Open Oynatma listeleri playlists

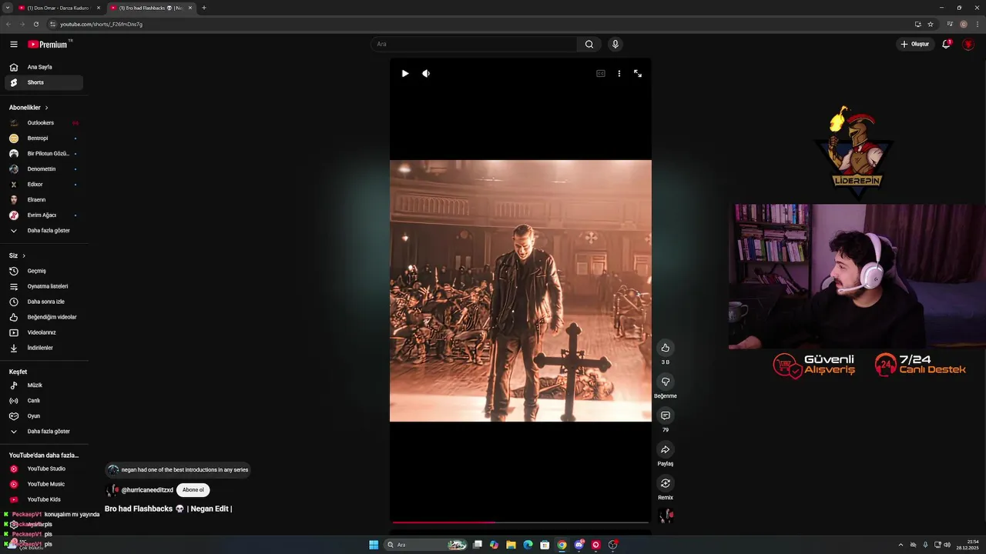click(x=44, y=286)
